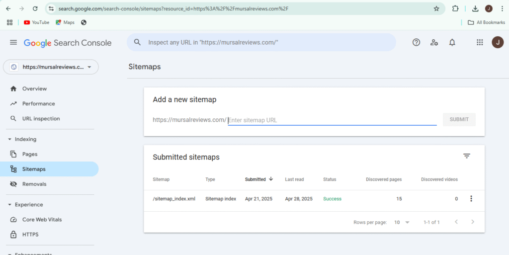The height and width of the screenshot is (255, 509).
Task: Open site information icon in address bar
Action: (51, 9)
